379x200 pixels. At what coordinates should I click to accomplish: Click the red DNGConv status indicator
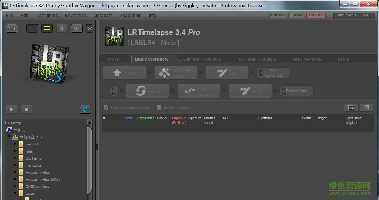pos(316,15)
